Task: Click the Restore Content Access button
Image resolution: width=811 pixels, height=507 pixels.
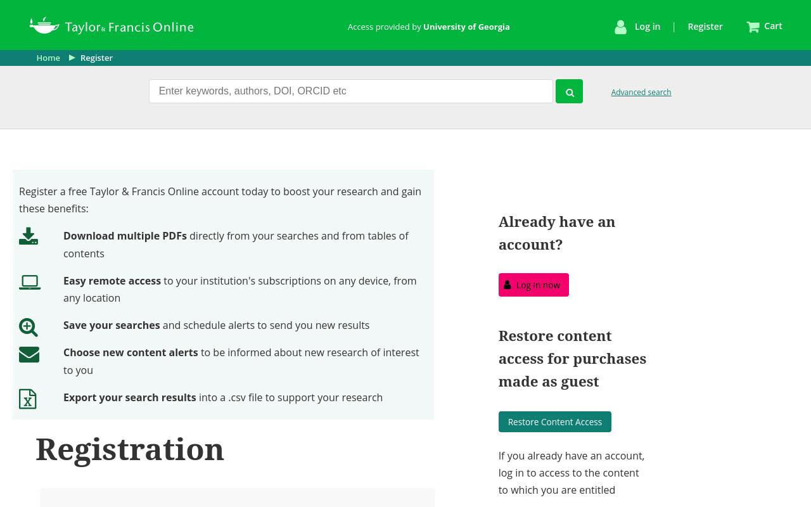Action: (x=555, y=422)
